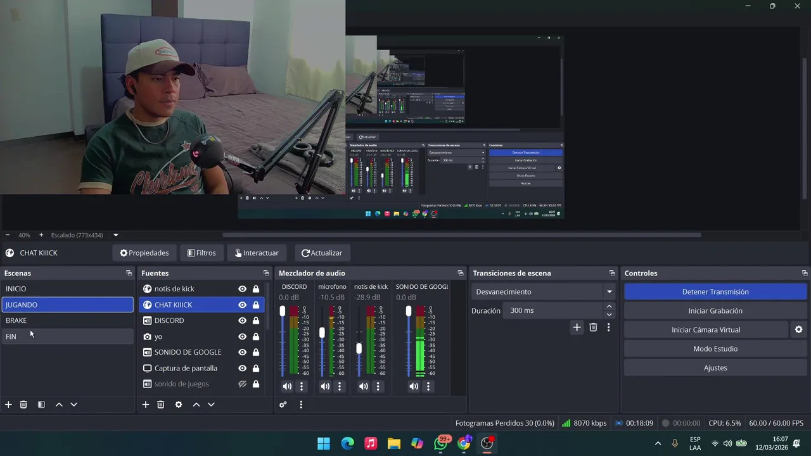Screen dimensions: 811x456
Task: Hide the DISCORD source eye icon
Action: (x=242, y=320)
